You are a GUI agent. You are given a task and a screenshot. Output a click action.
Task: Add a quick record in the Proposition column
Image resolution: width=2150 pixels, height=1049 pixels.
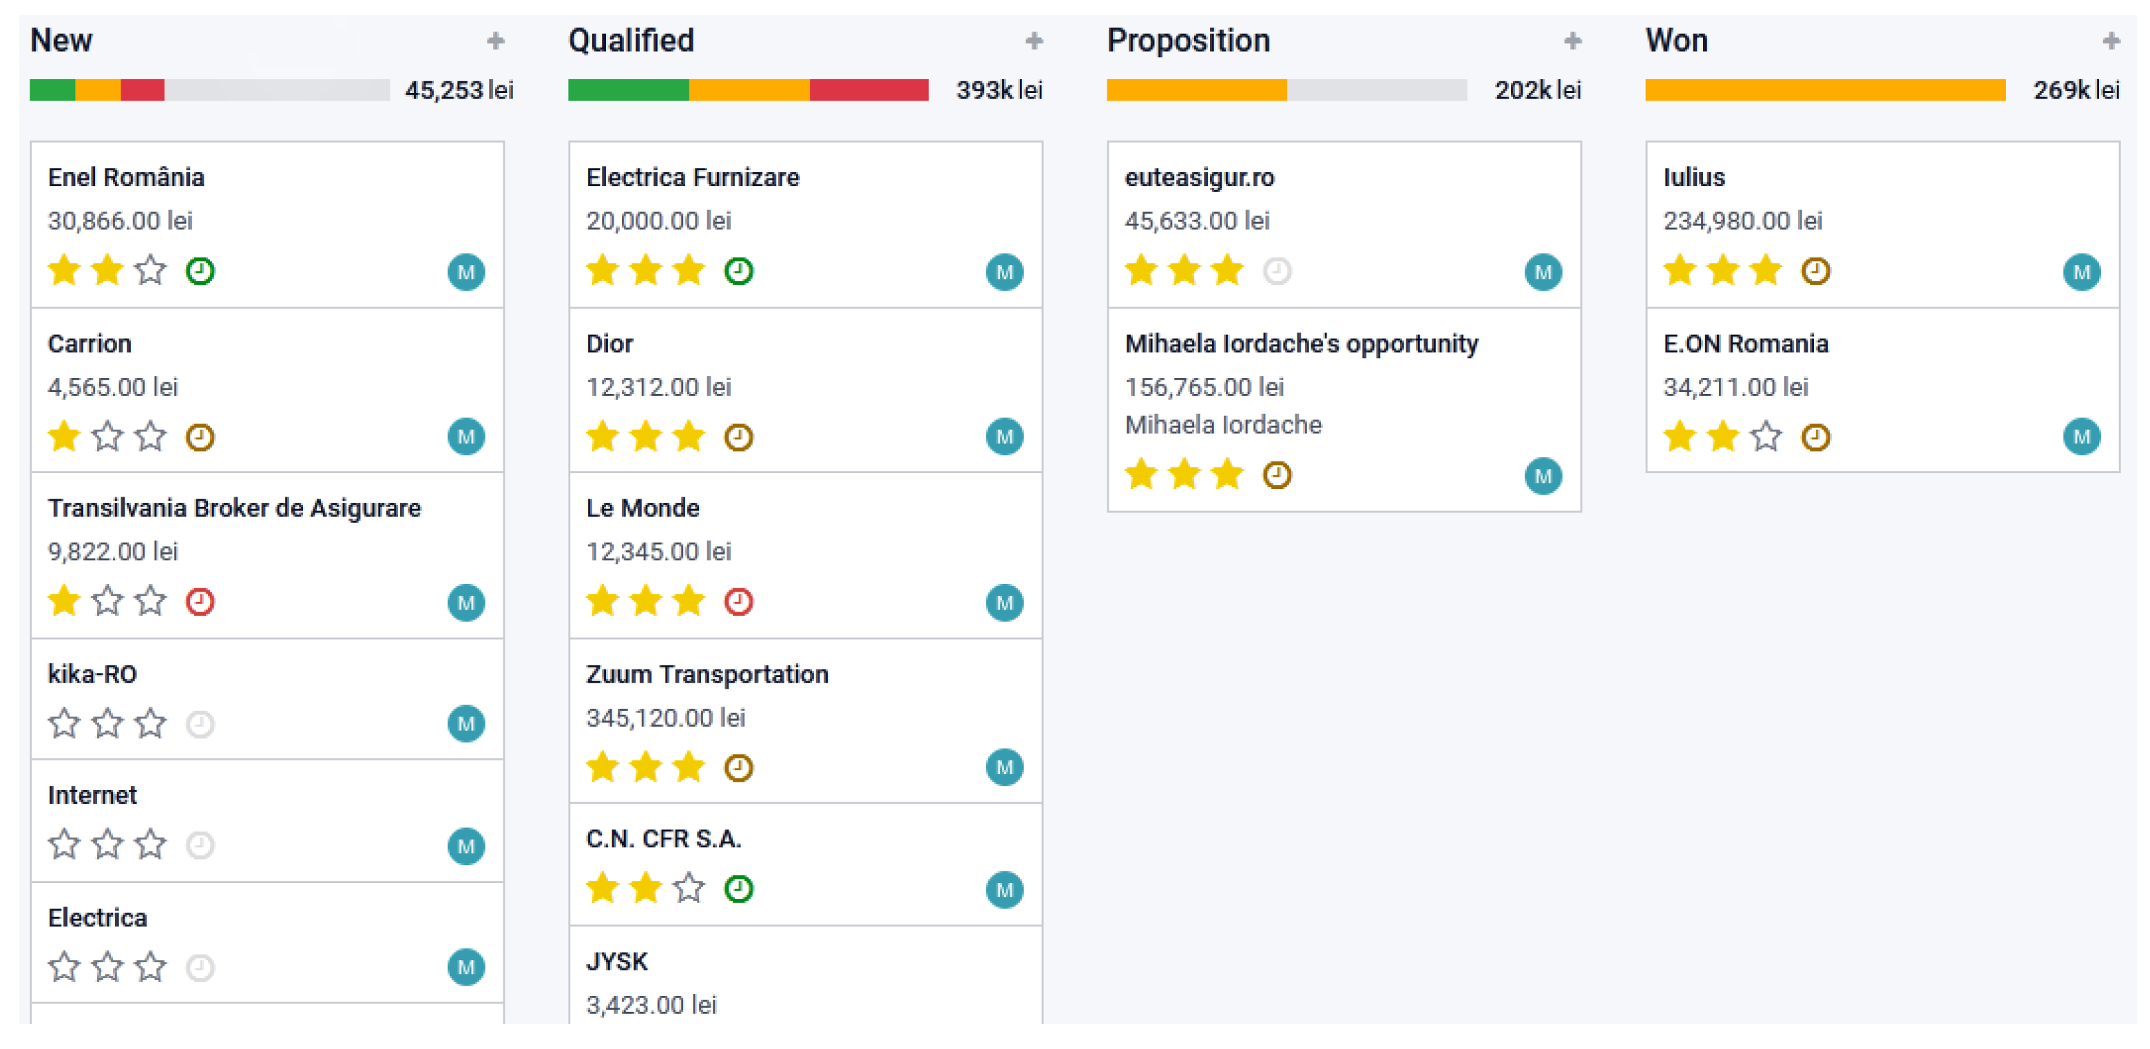tap(1572, 41)
